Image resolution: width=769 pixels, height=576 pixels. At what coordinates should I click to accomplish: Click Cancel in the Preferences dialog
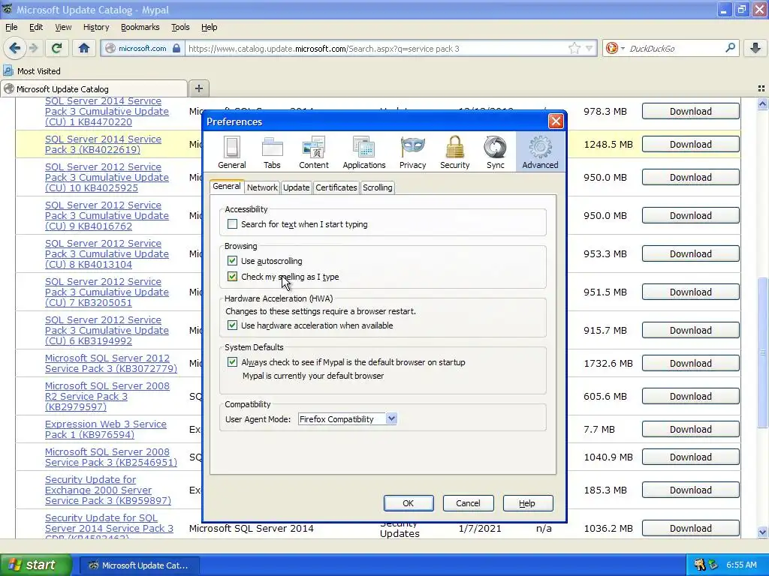pyautogui.click(x=468, y=503)
